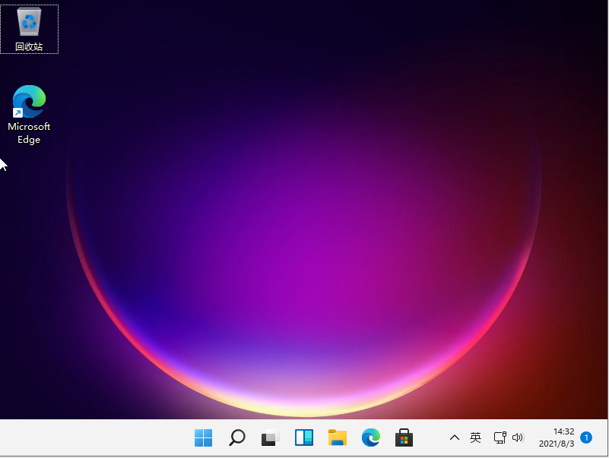Image resolution: width=609 pixels, height=458 pixels.
Task: Click the Search magnifier on the taskbar
Action: coord(237,437)
